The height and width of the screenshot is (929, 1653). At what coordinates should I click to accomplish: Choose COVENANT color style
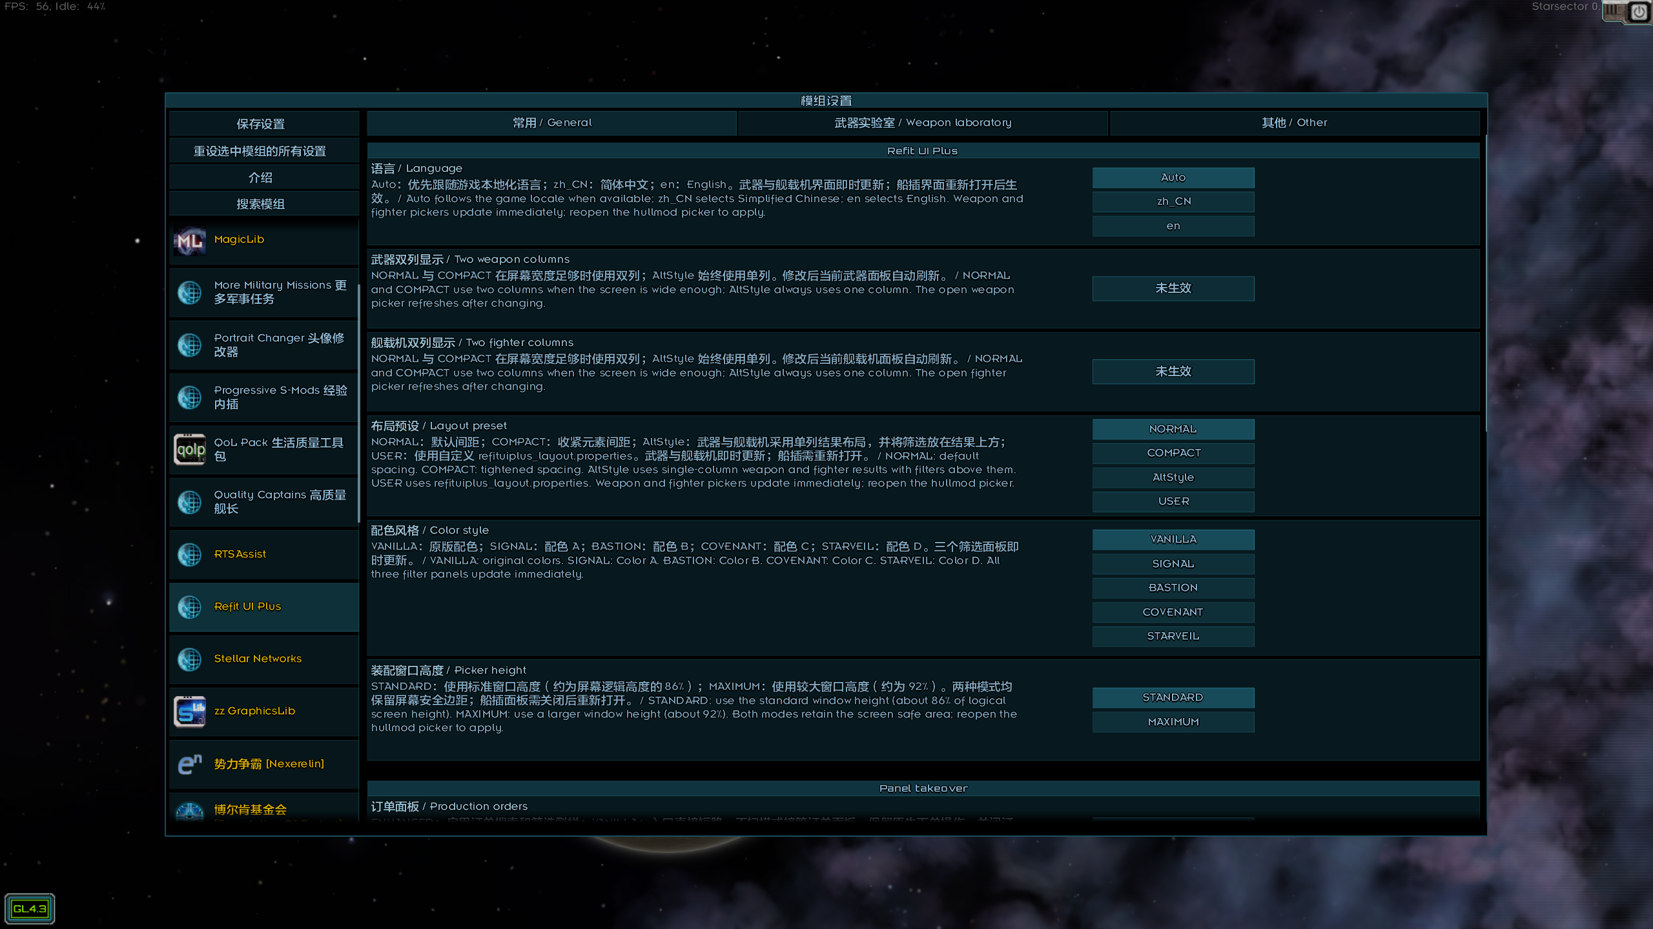tap(1173, 612)
